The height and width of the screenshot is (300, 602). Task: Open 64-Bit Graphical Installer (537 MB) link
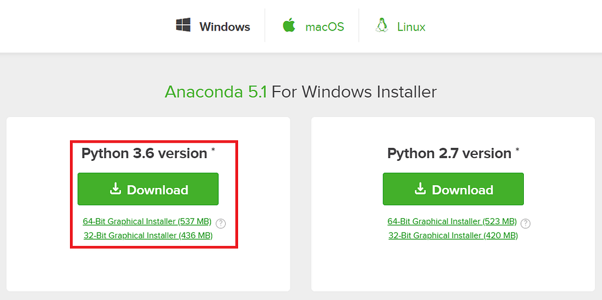[x=147, y=221]
